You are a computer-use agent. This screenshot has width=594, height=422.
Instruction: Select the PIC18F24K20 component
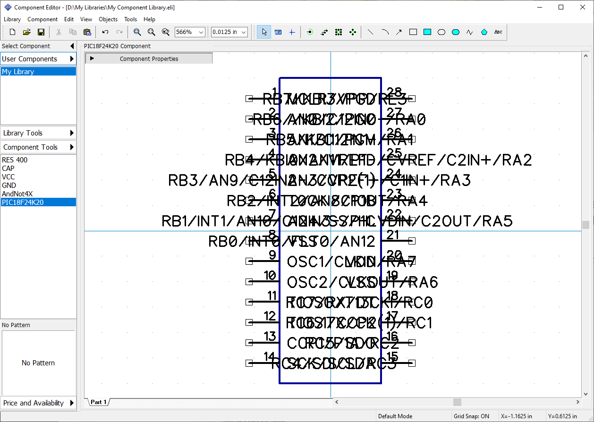(38, 202)
